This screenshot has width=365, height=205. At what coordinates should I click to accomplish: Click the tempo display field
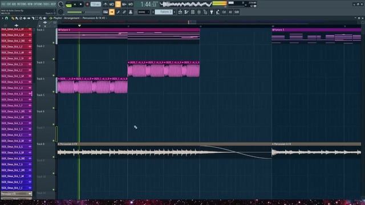[96, 5]
